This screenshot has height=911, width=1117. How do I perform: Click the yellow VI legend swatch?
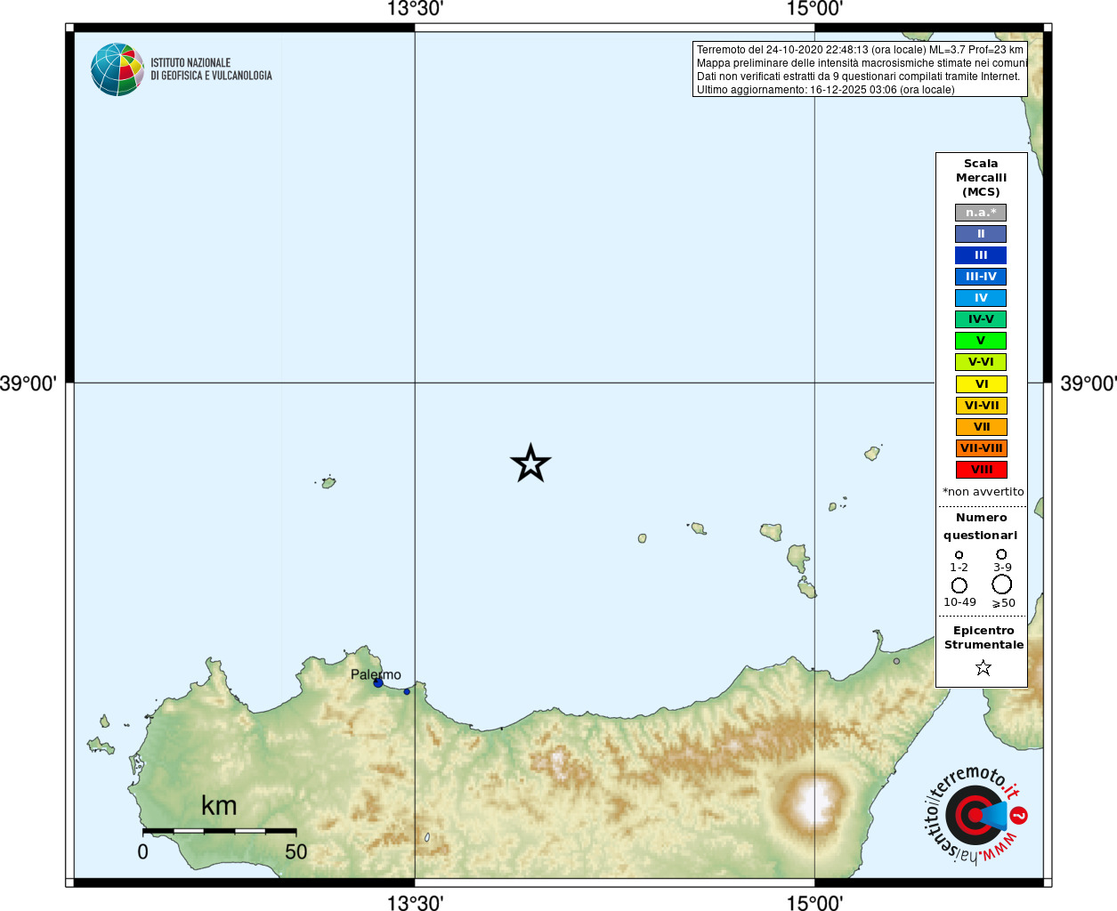981,384
